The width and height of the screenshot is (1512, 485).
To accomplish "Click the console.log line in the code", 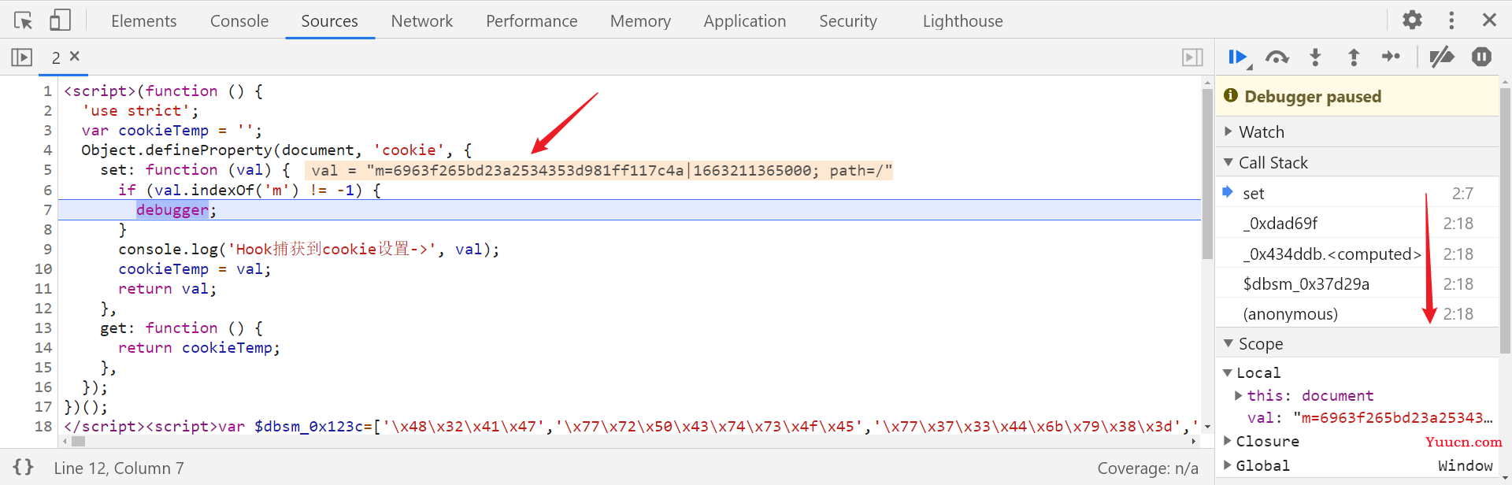I will point(309,249).
